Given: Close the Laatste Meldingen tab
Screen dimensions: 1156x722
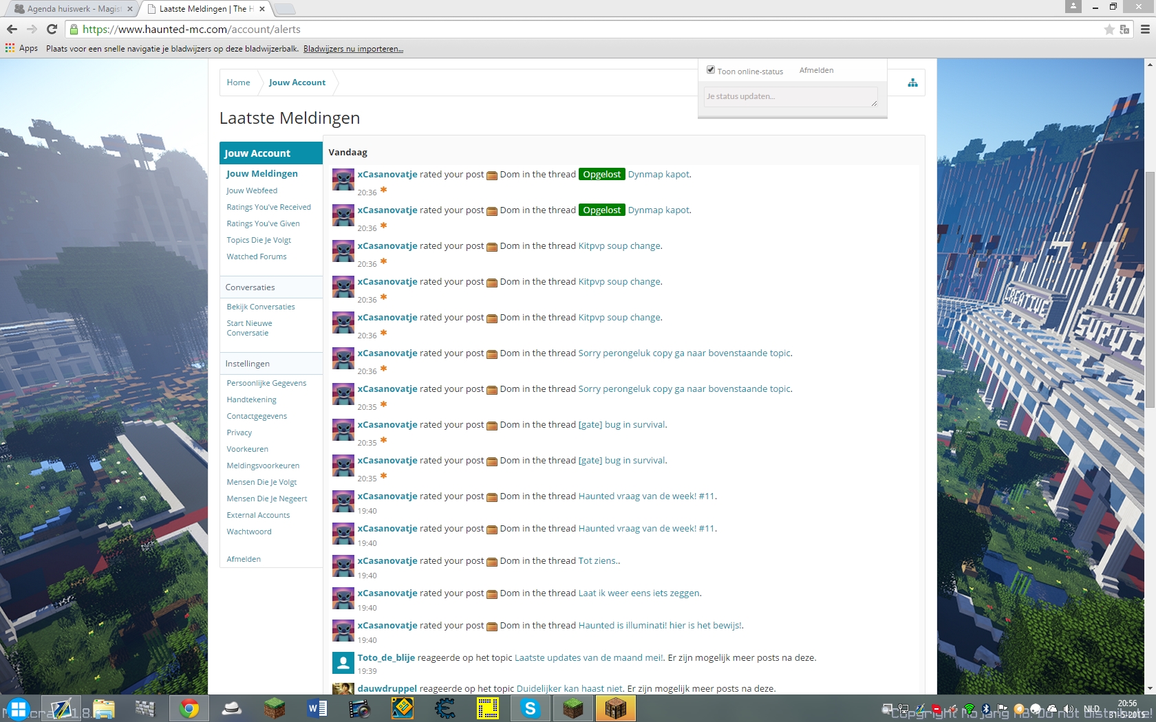Looking at the screenshot, I should [x=262, y=9].
